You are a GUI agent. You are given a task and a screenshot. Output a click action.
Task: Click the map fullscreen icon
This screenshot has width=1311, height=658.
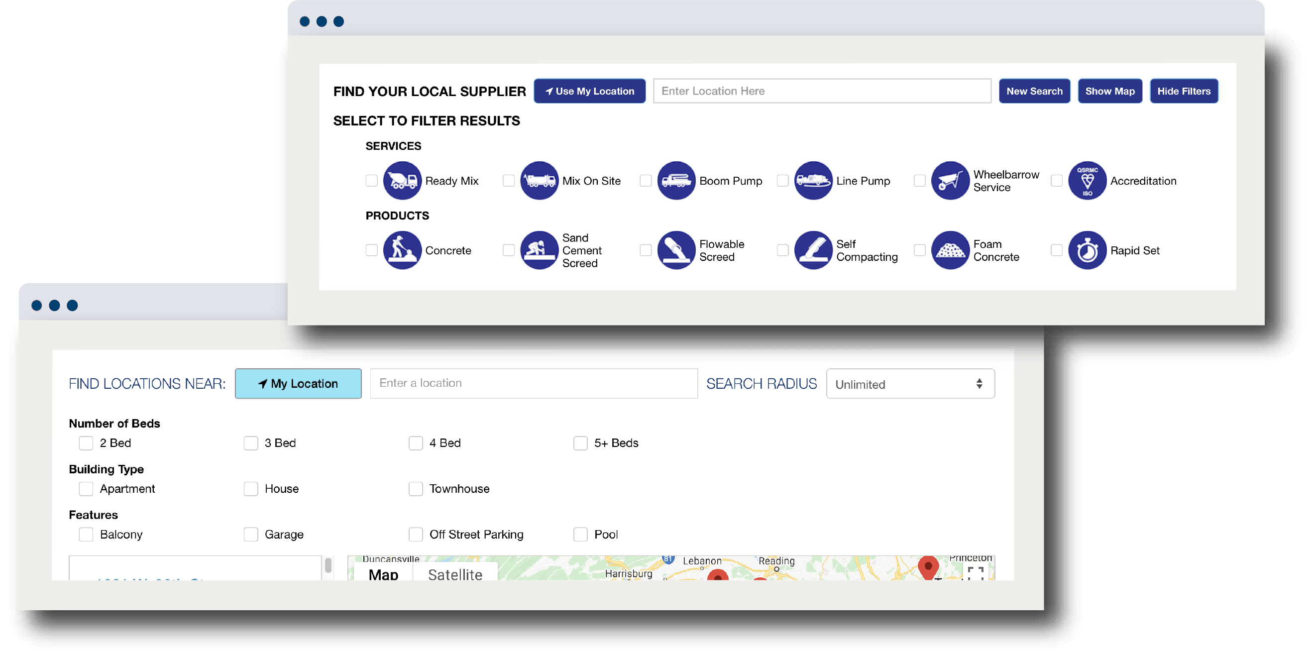975,573
